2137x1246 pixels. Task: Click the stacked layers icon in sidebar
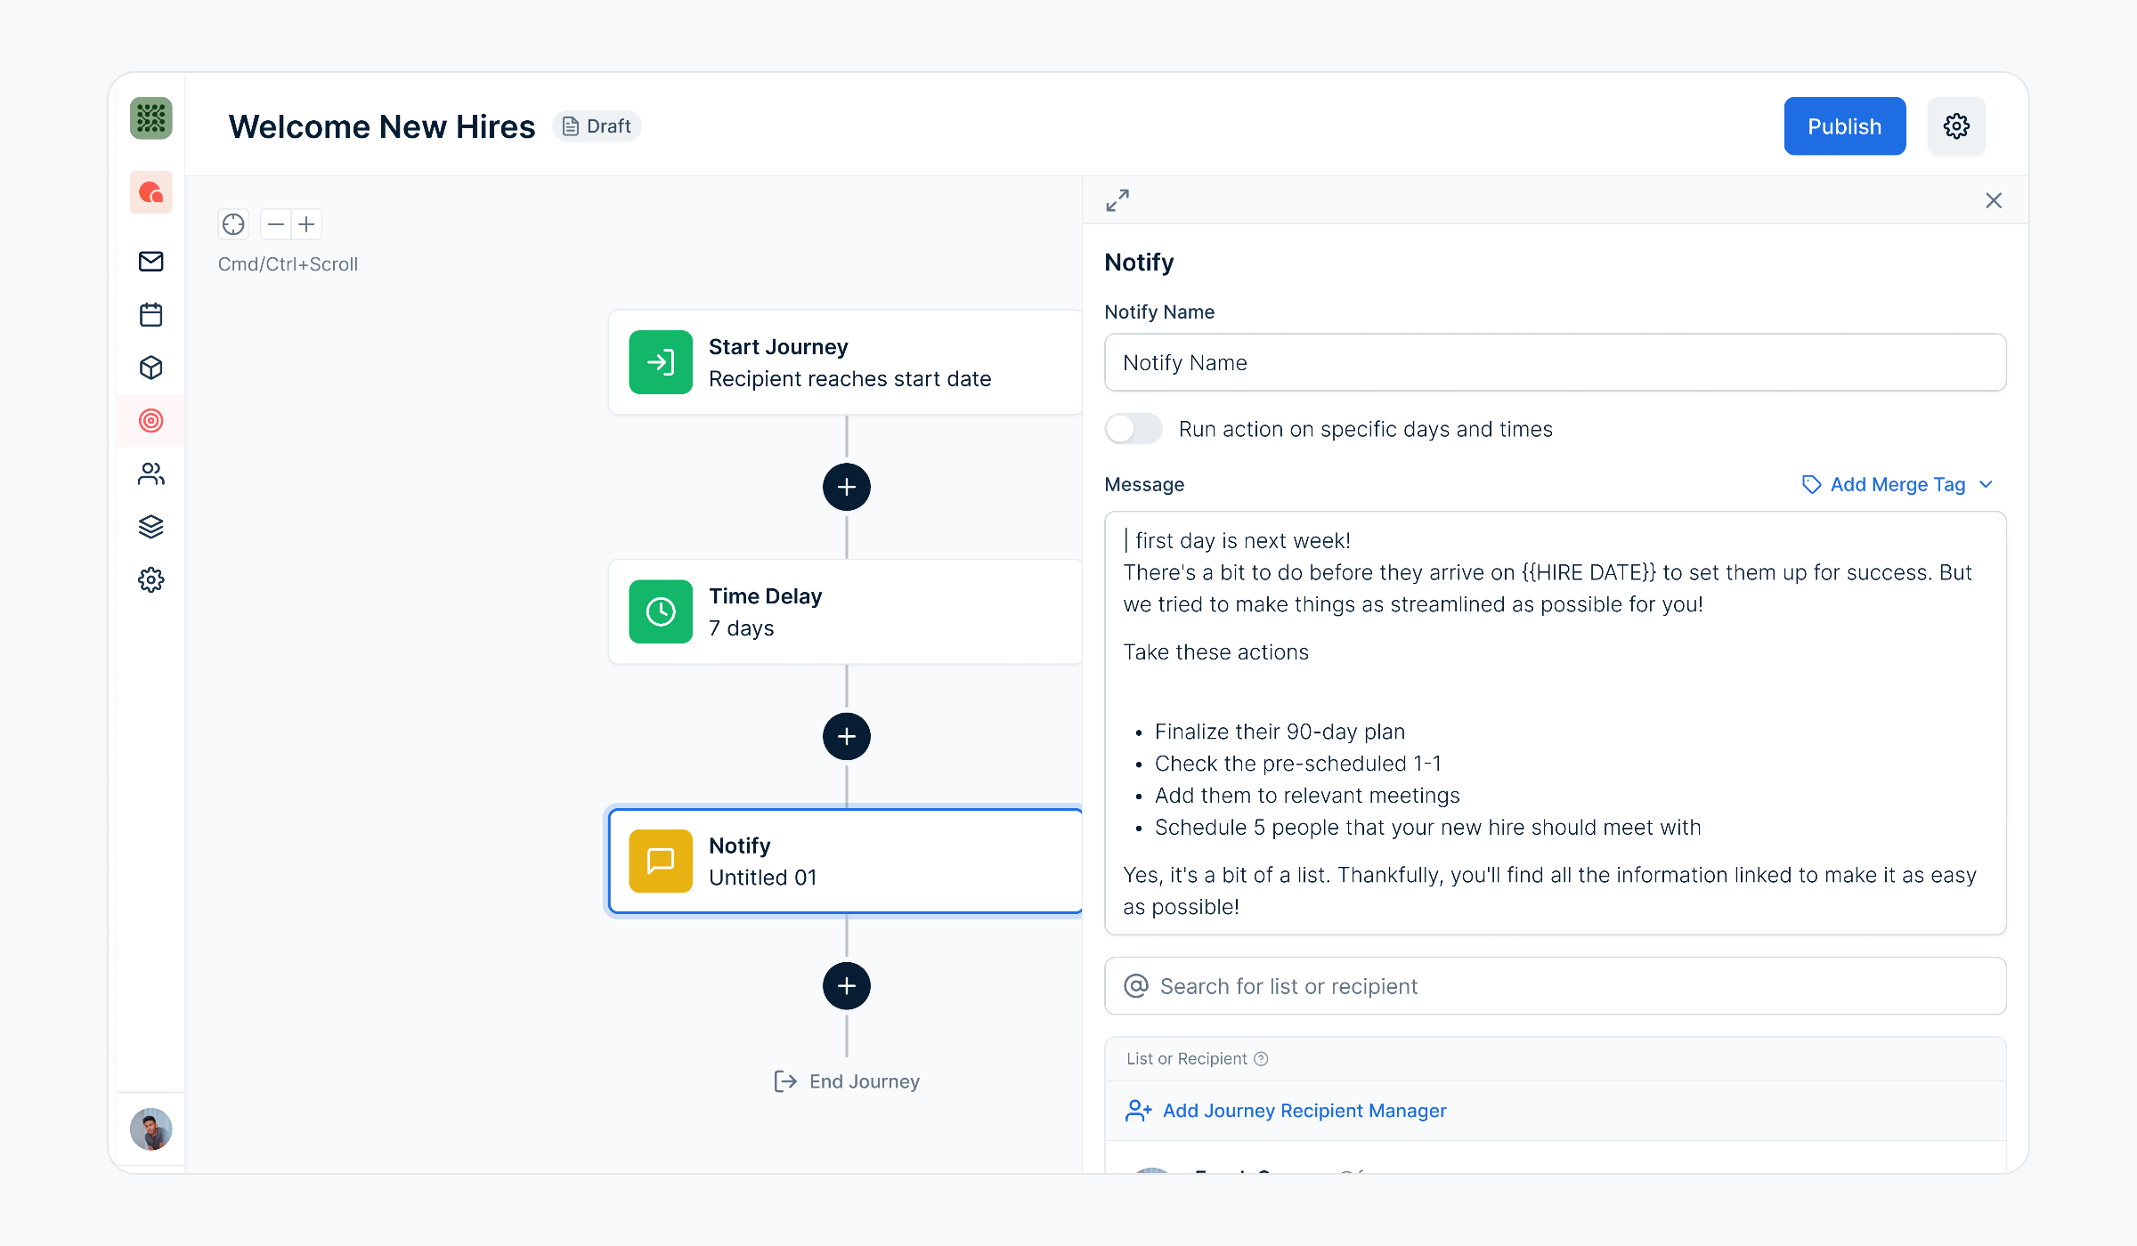point(150,527)
